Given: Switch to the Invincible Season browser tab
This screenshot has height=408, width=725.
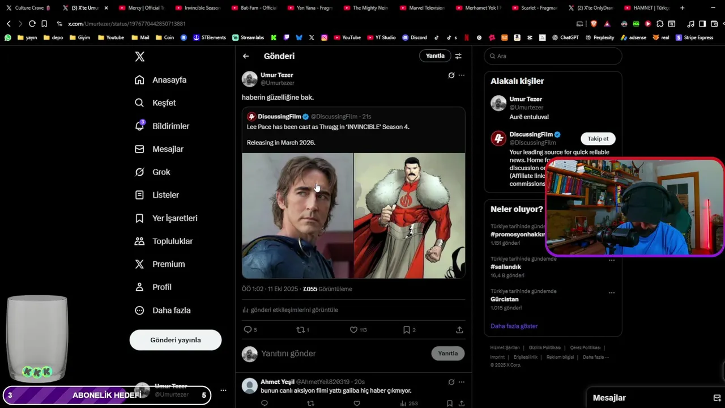Looking at the screenshot, I should [x=198, y=8].
